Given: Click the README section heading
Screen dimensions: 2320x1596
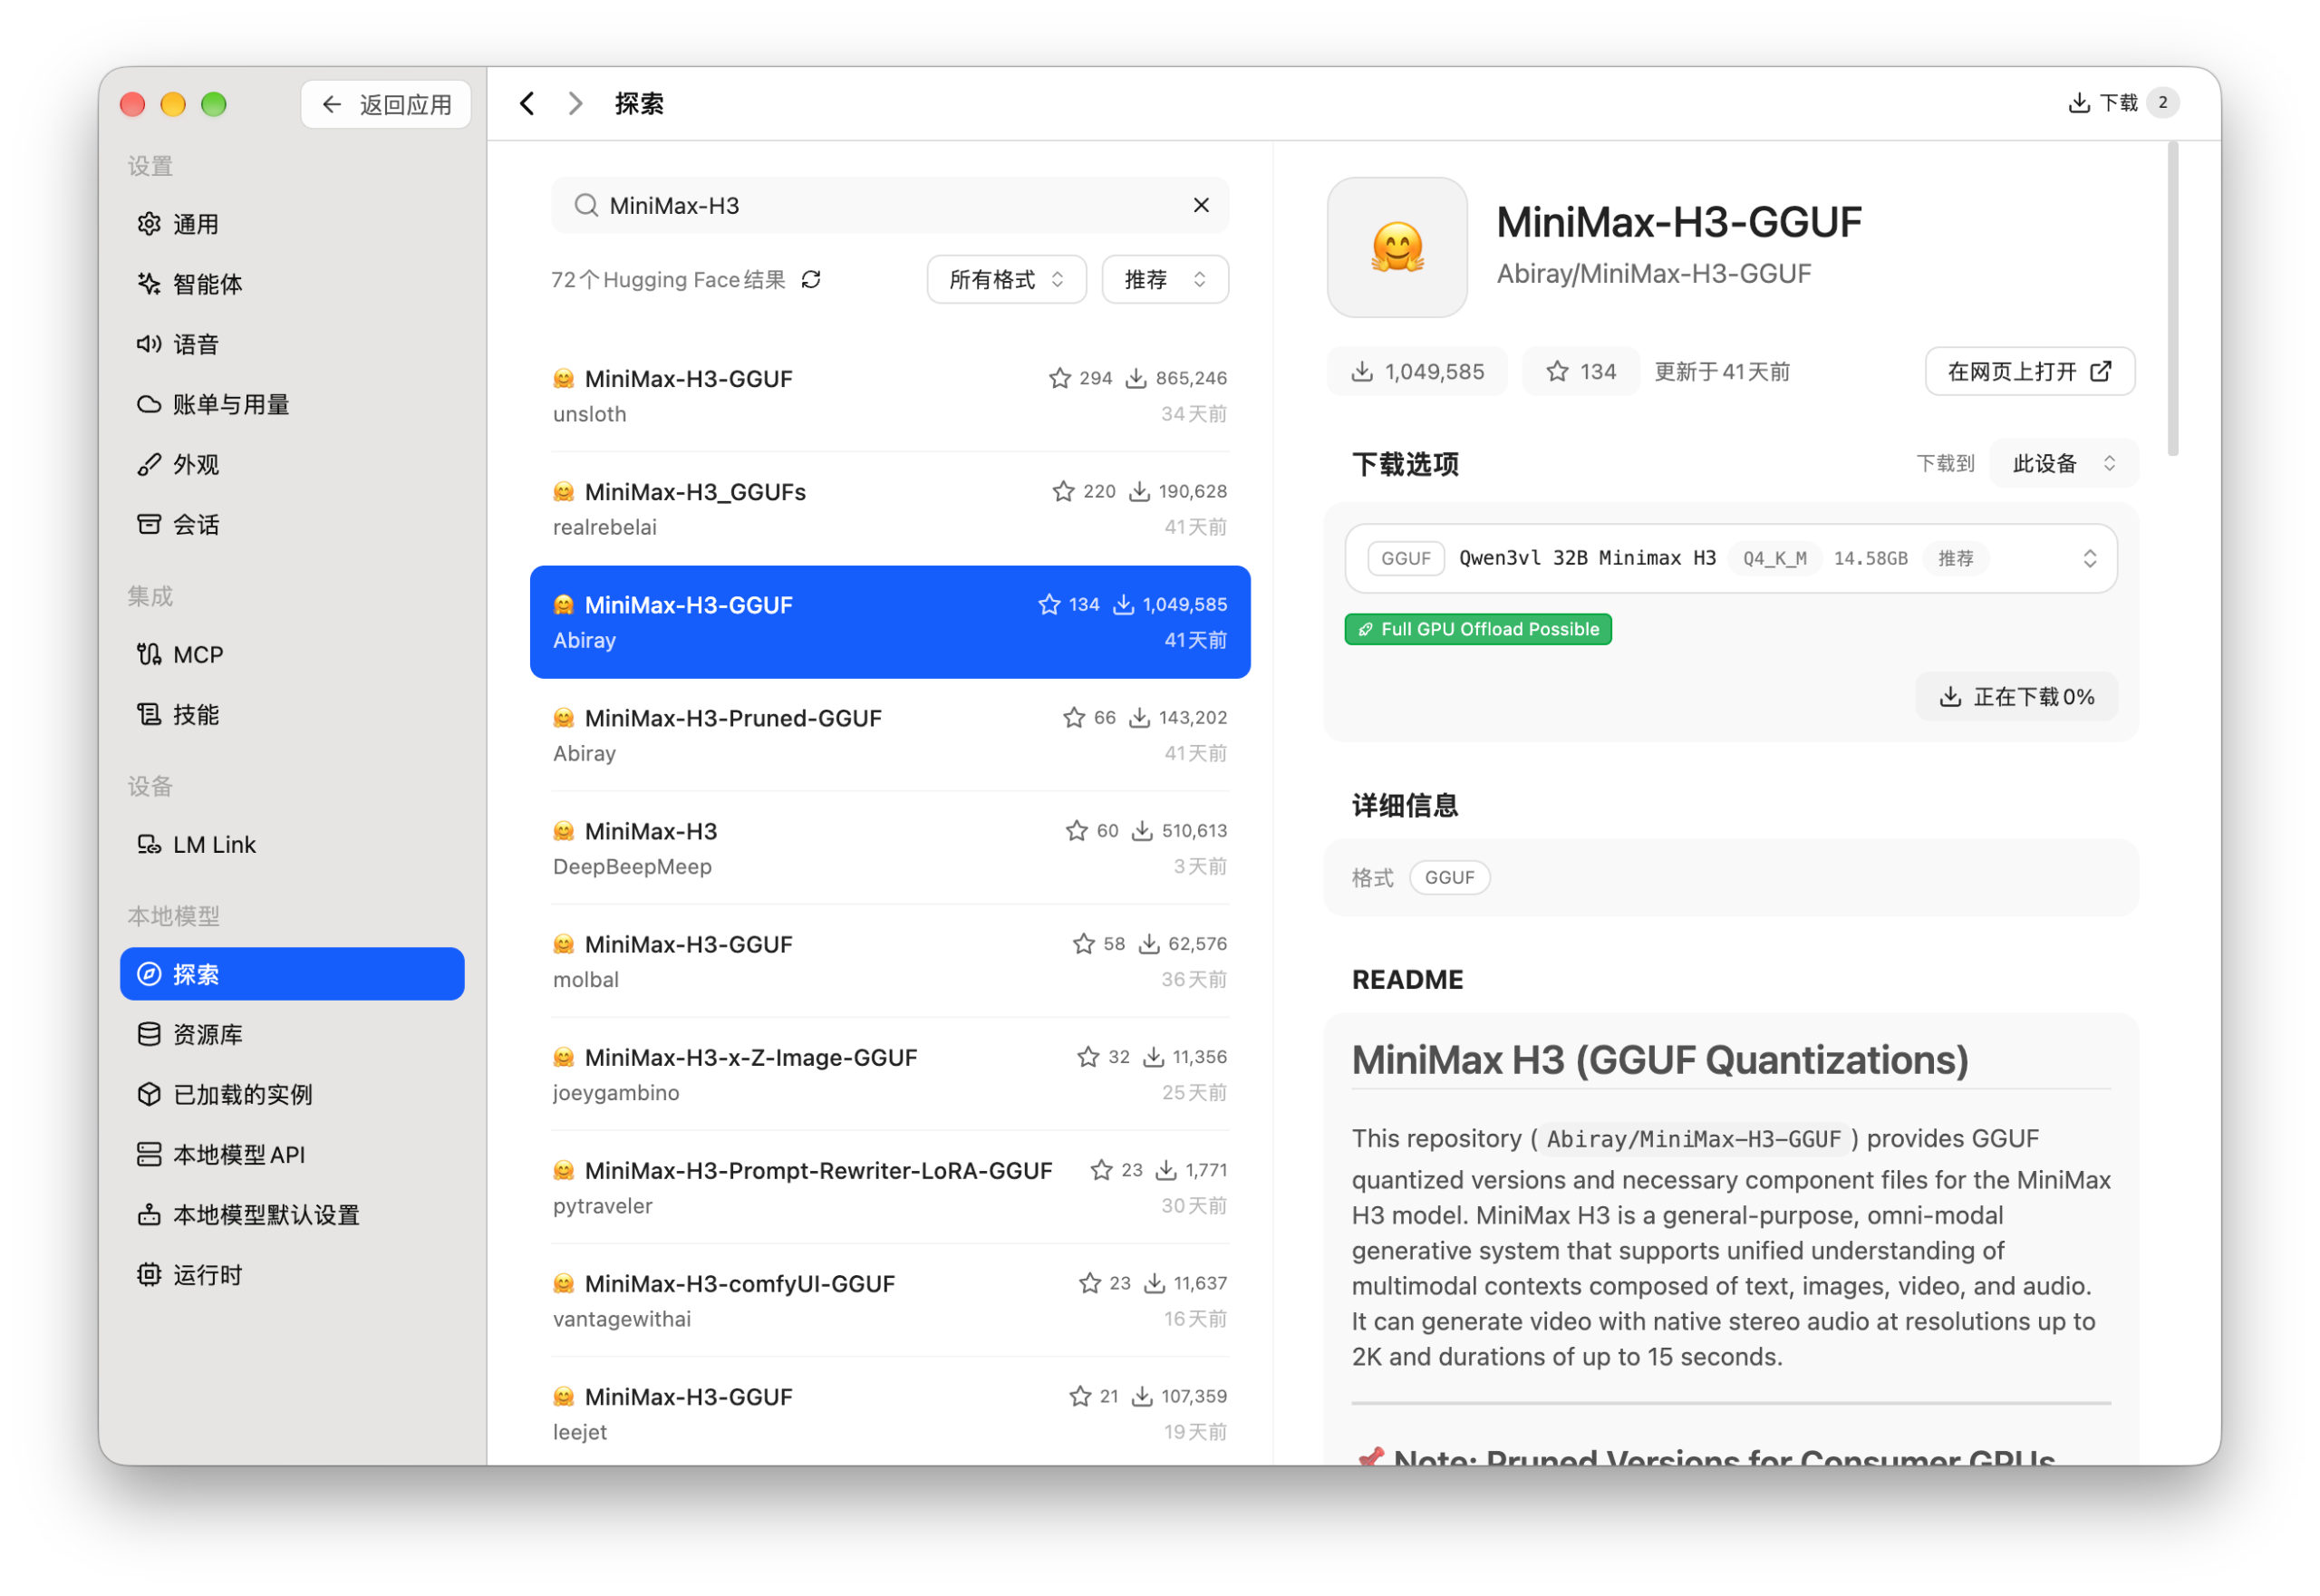Looking at the screenshot, I should click(x=1407, y=980).
